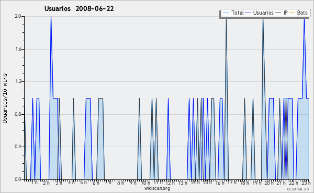Screen dimensions: 314x193
Task: Click the '7 h' x-axis label
Action: (108, 183)
